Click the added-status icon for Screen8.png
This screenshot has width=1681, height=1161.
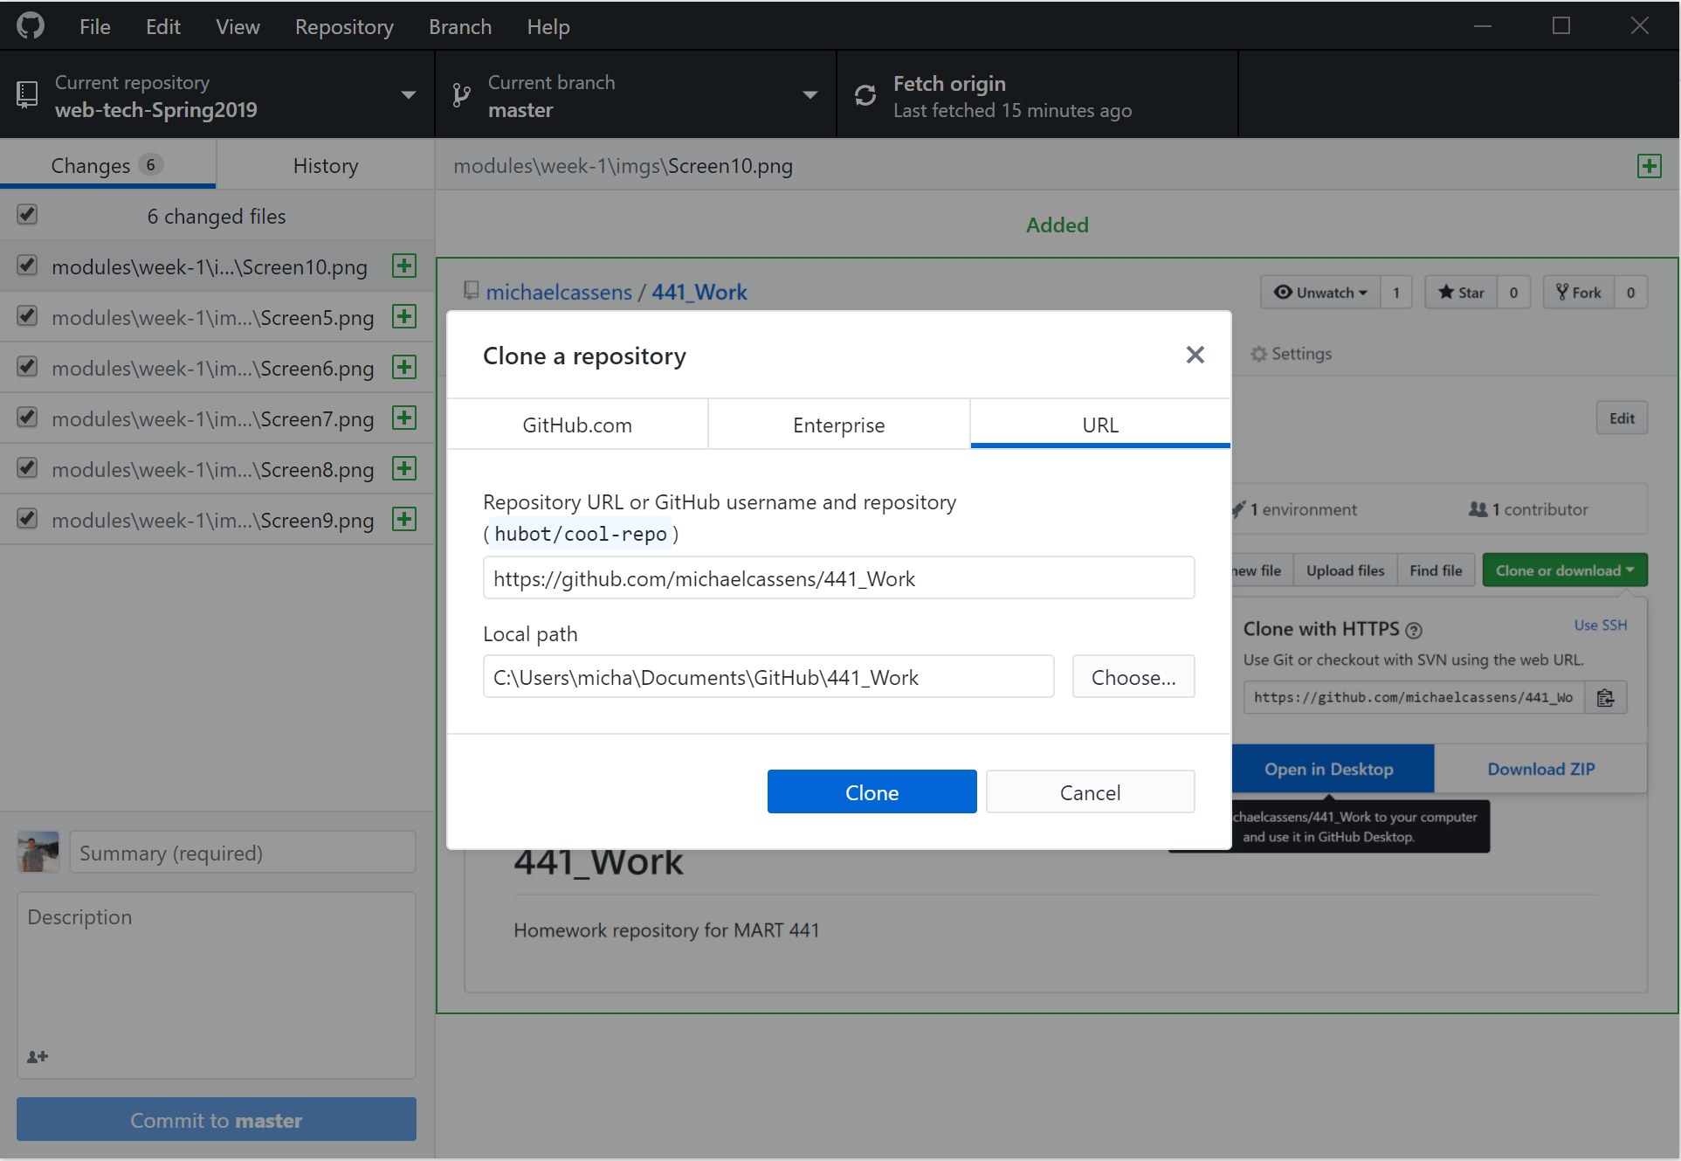(x=404, y=468)
